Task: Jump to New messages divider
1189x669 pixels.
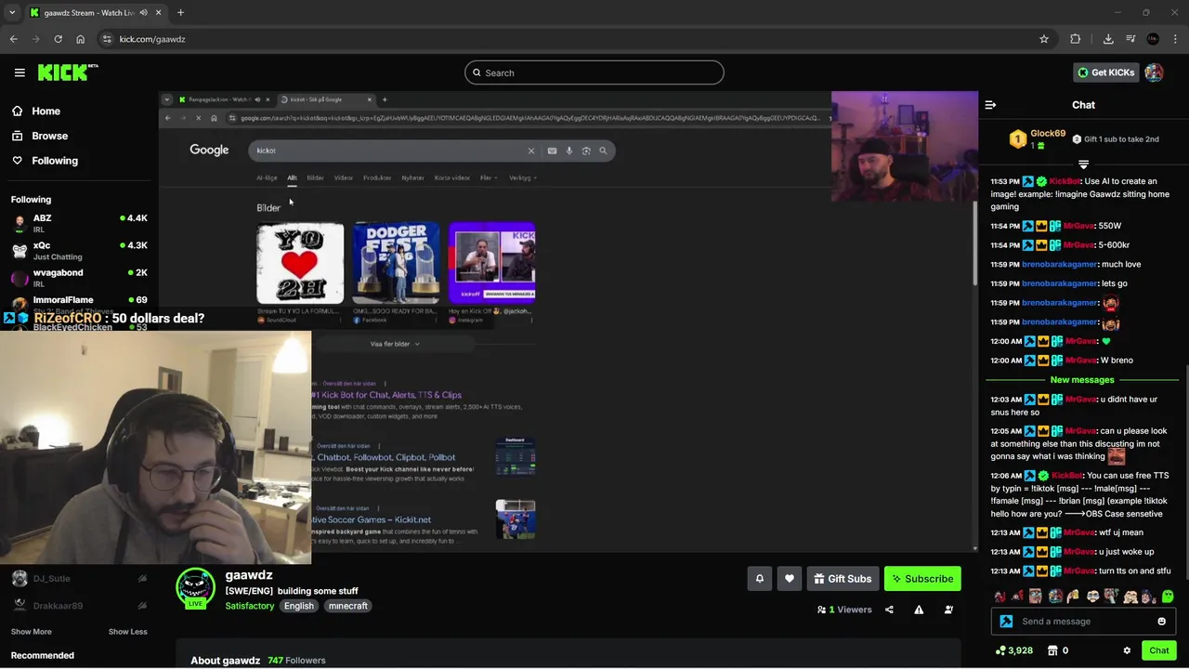Action: [1082, 380]
